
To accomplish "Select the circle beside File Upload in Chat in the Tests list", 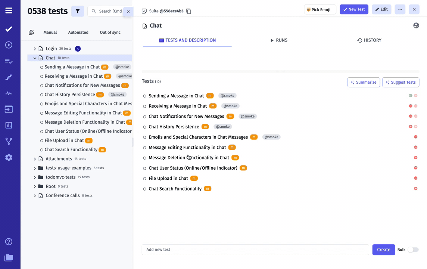I will (x=144, y=179).
